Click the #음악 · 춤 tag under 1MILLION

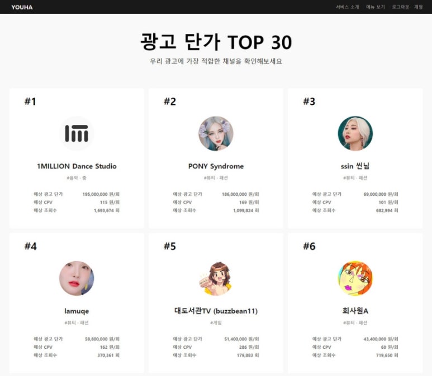point(77,178)
